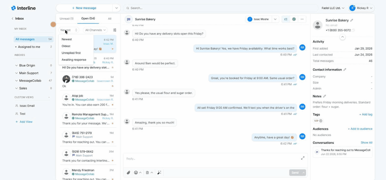Click the Add tag link
386x180 pixels.
coord(365,115)
